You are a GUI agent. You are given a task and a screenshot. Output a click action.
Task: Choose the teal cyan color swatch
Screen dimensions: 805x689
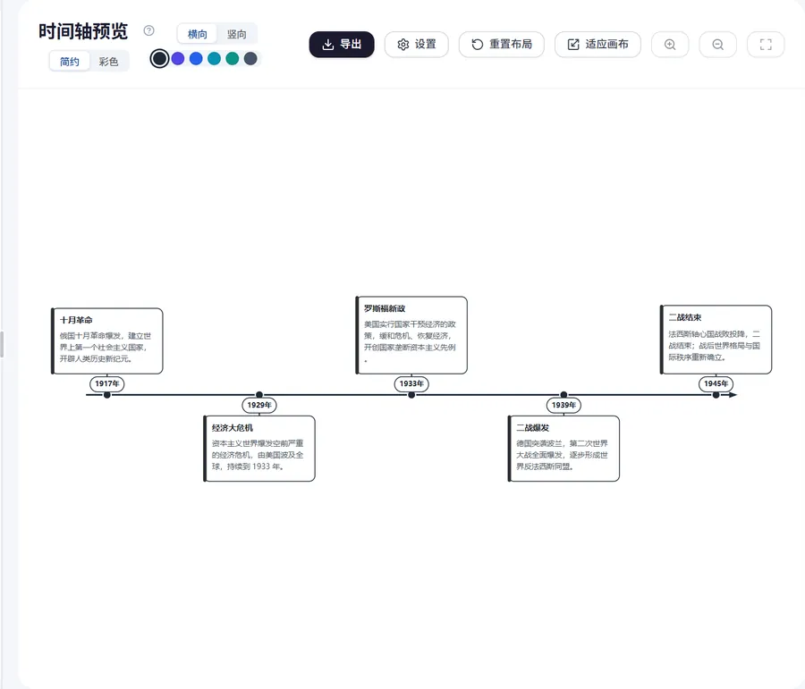pos(214,58)
